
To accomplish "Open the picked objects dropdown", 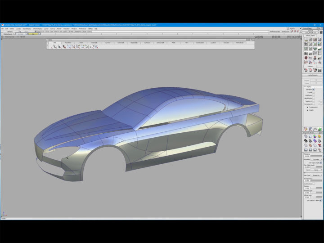I will [312, 75].
